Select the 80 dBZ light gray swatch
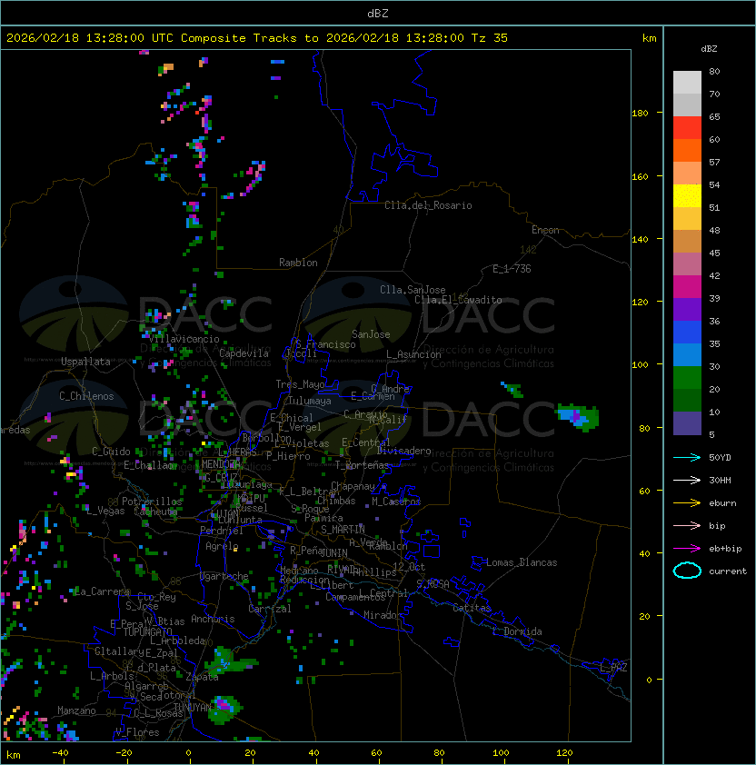This screenshot has height=765, width=756. tap(687, 82)
